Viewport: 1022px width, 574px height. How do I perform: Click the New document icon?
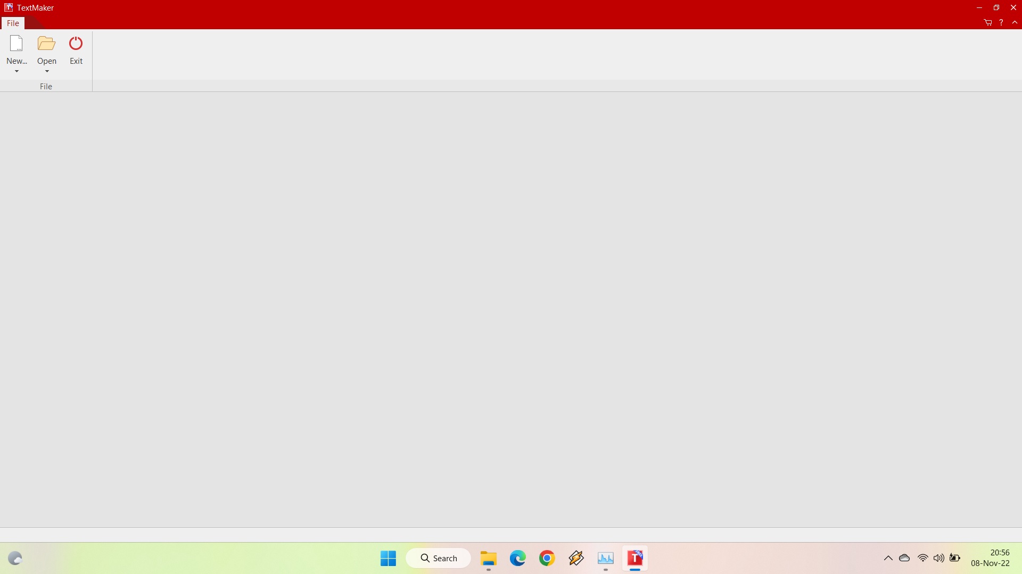[x=17, y=44]
